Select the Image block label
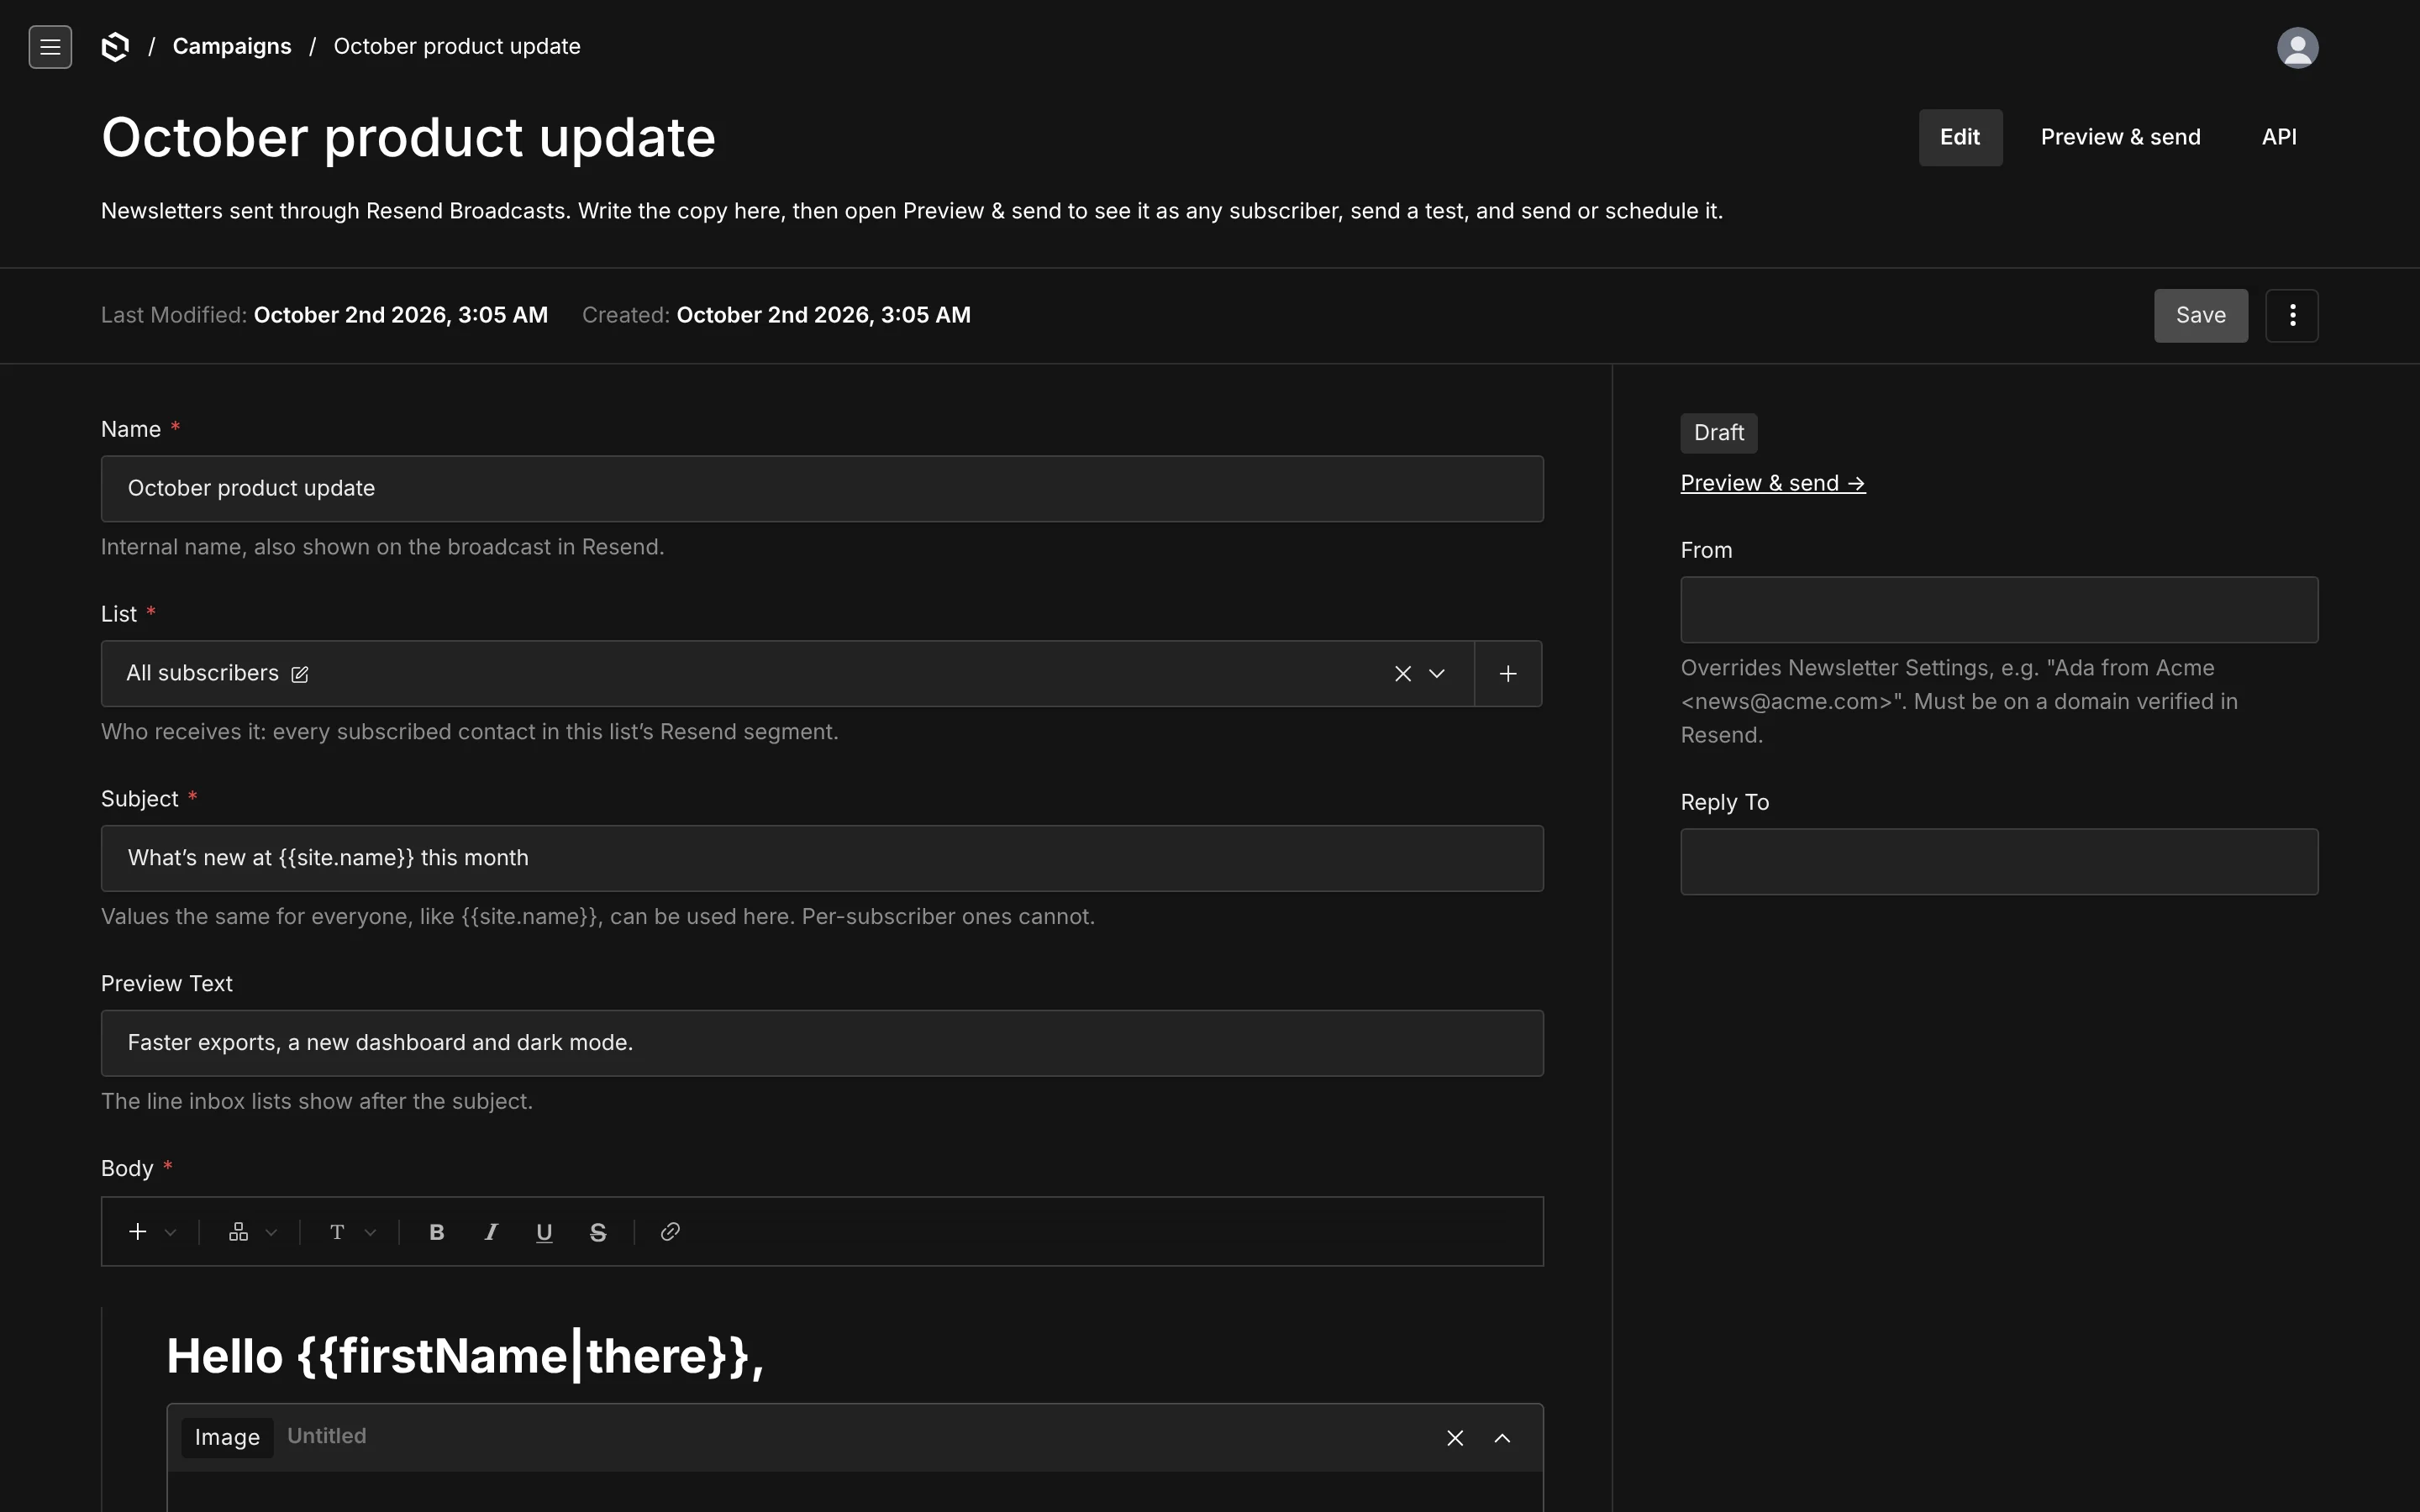This screenshot has width=2420, height=1512. (x=227, y=1438)
